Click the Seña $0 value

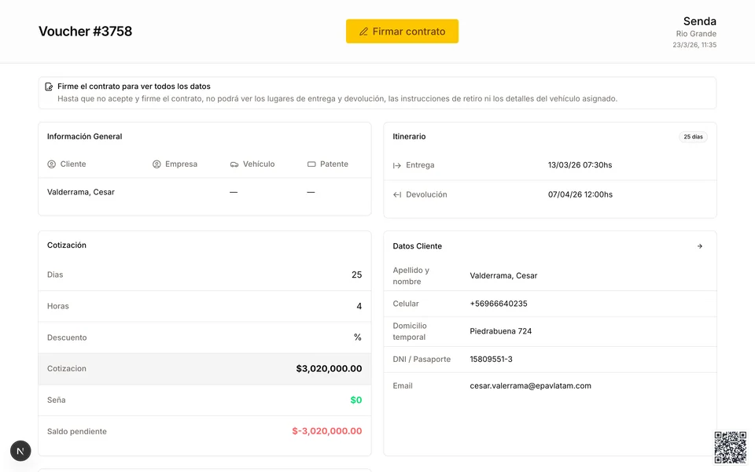pyautogui.click(x=355, y=400)
